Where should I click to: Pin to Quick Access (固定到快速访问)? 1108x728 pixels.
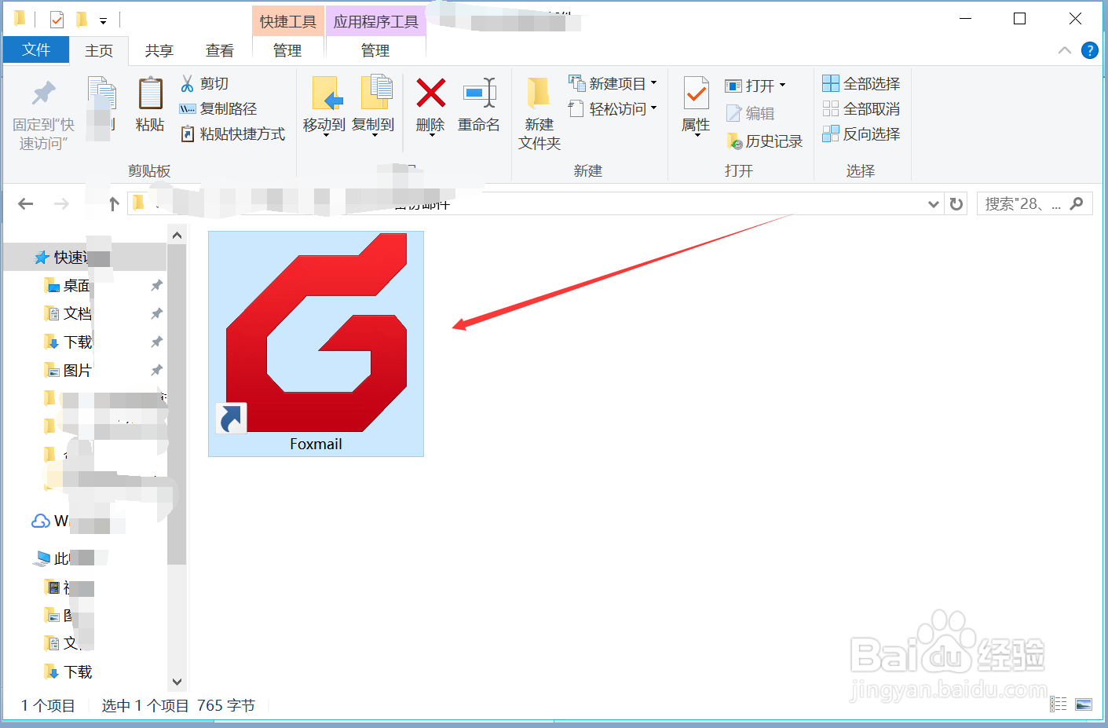(42, 110)
